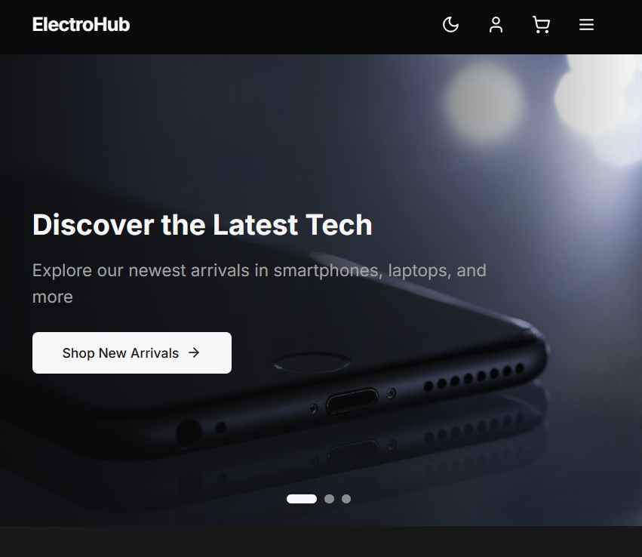Screen dimensions: 642x557
Task: Click the Shop New Arrivals button
Action: pyautogui.click(x=132, y=352)
